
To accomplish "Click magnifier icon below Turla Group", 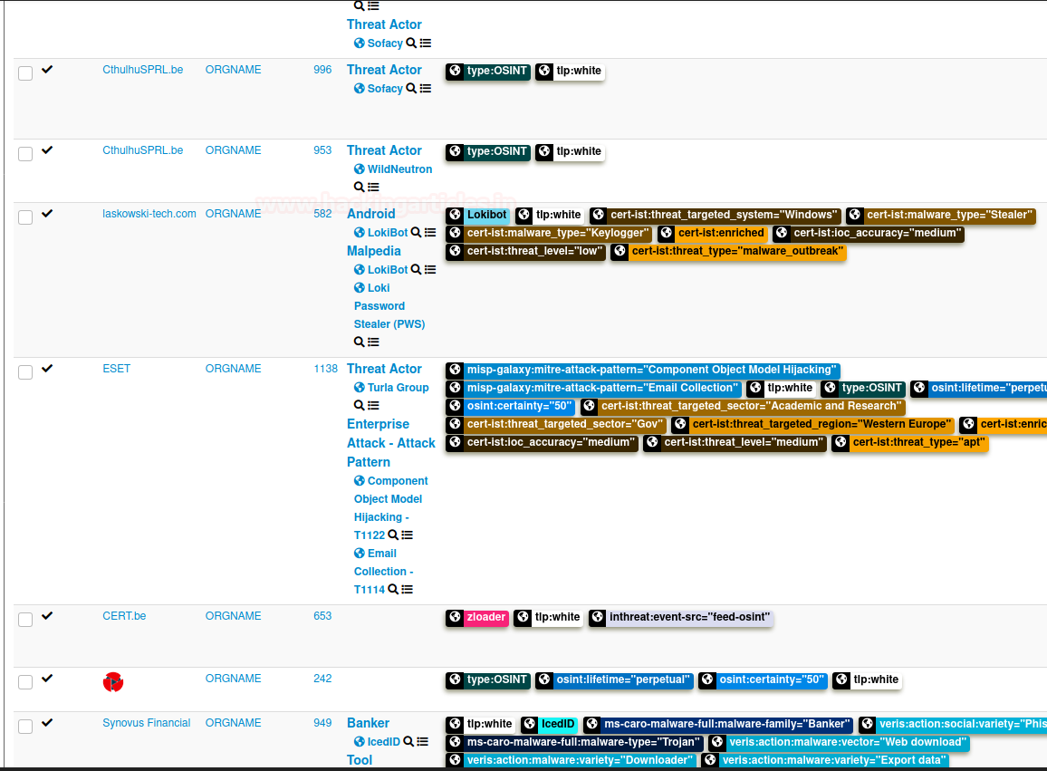I will tap(360, 406).
